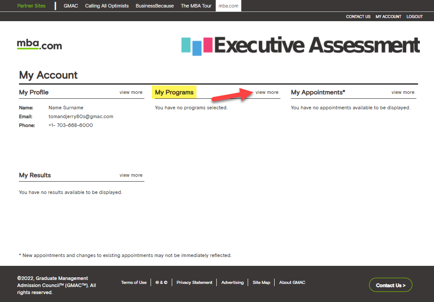Go to MY ACCOUNT in the top bar
The image size is (434, 302).
point(389,17)
